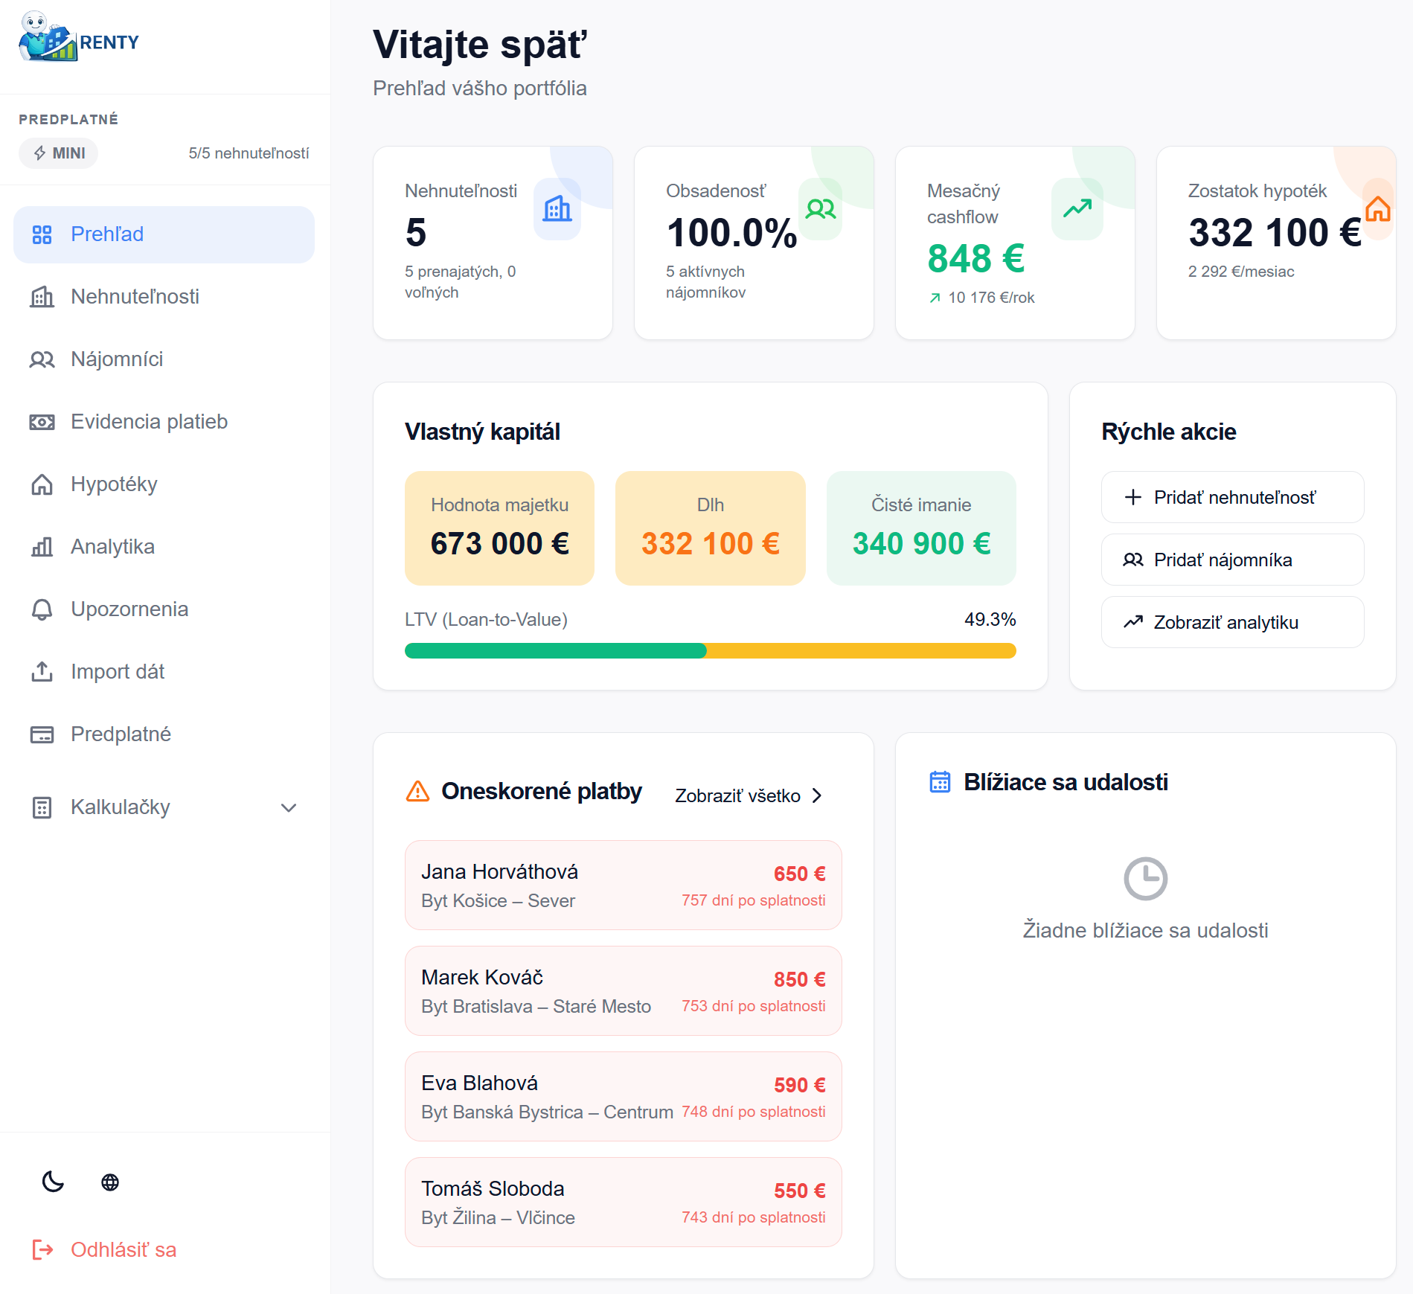Click the LTV progress bar
The image size is (1413, 1294).
pos(710,651)
